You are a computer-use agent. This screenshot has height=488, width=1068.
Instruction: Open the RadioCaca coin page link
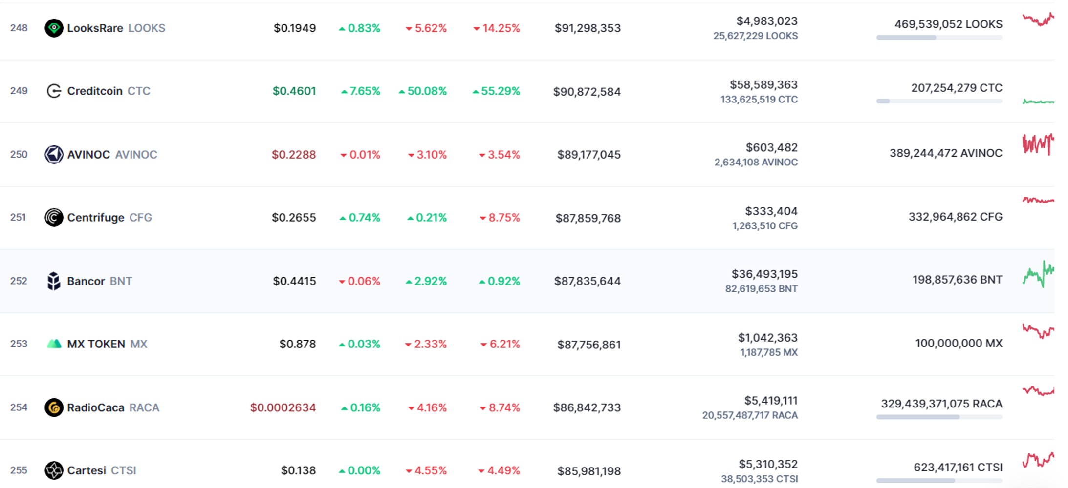pyautogui.click(x=102, y=407)
